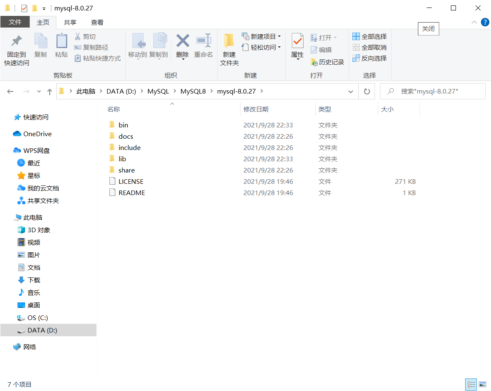
Task: Open 星标 starred items in sidebar
Action: point(29,175)
